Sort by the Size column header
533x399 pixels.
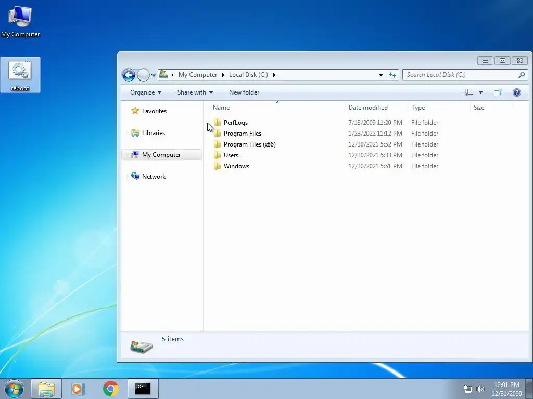(x=479, y=108)
